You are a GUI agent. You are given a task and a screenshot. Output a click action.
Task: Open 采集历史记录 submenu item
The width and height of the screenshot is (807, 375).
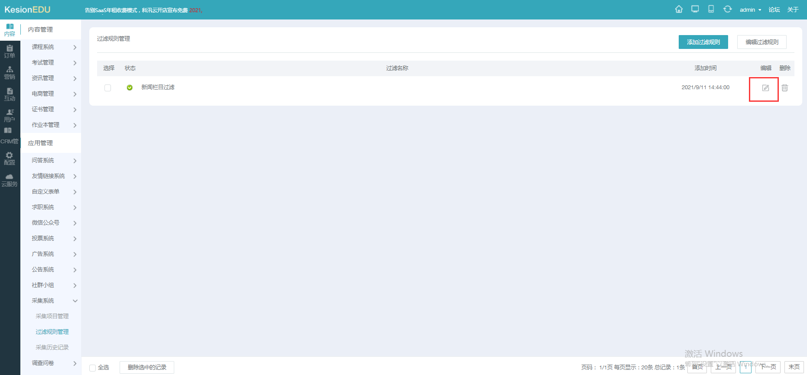click(x=52, y=347)
